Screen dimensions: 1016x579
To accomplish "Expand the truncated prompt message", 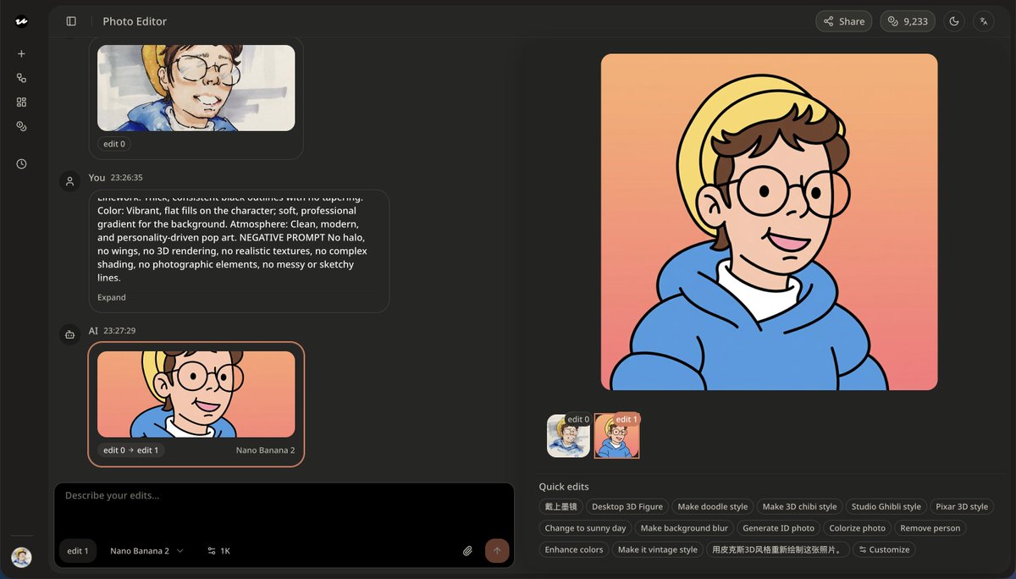I will (x=112, y=297).
